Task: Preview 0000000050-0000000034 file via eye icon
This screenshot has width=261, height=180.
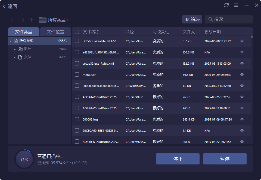Action: coord(242,86)
